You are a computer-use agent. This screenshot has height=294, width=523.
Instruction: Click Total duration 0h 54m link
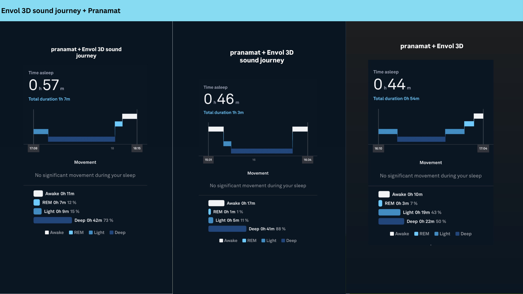[396, 99]
